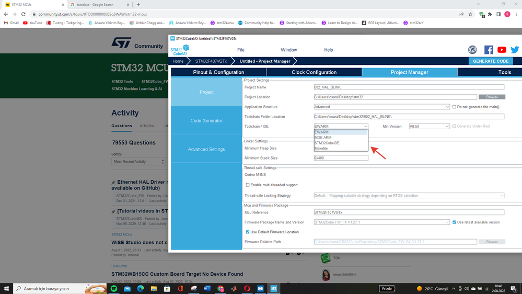Click the Windows Start button
The height and width of the screenshot is (294, 522).
point(6,289)
